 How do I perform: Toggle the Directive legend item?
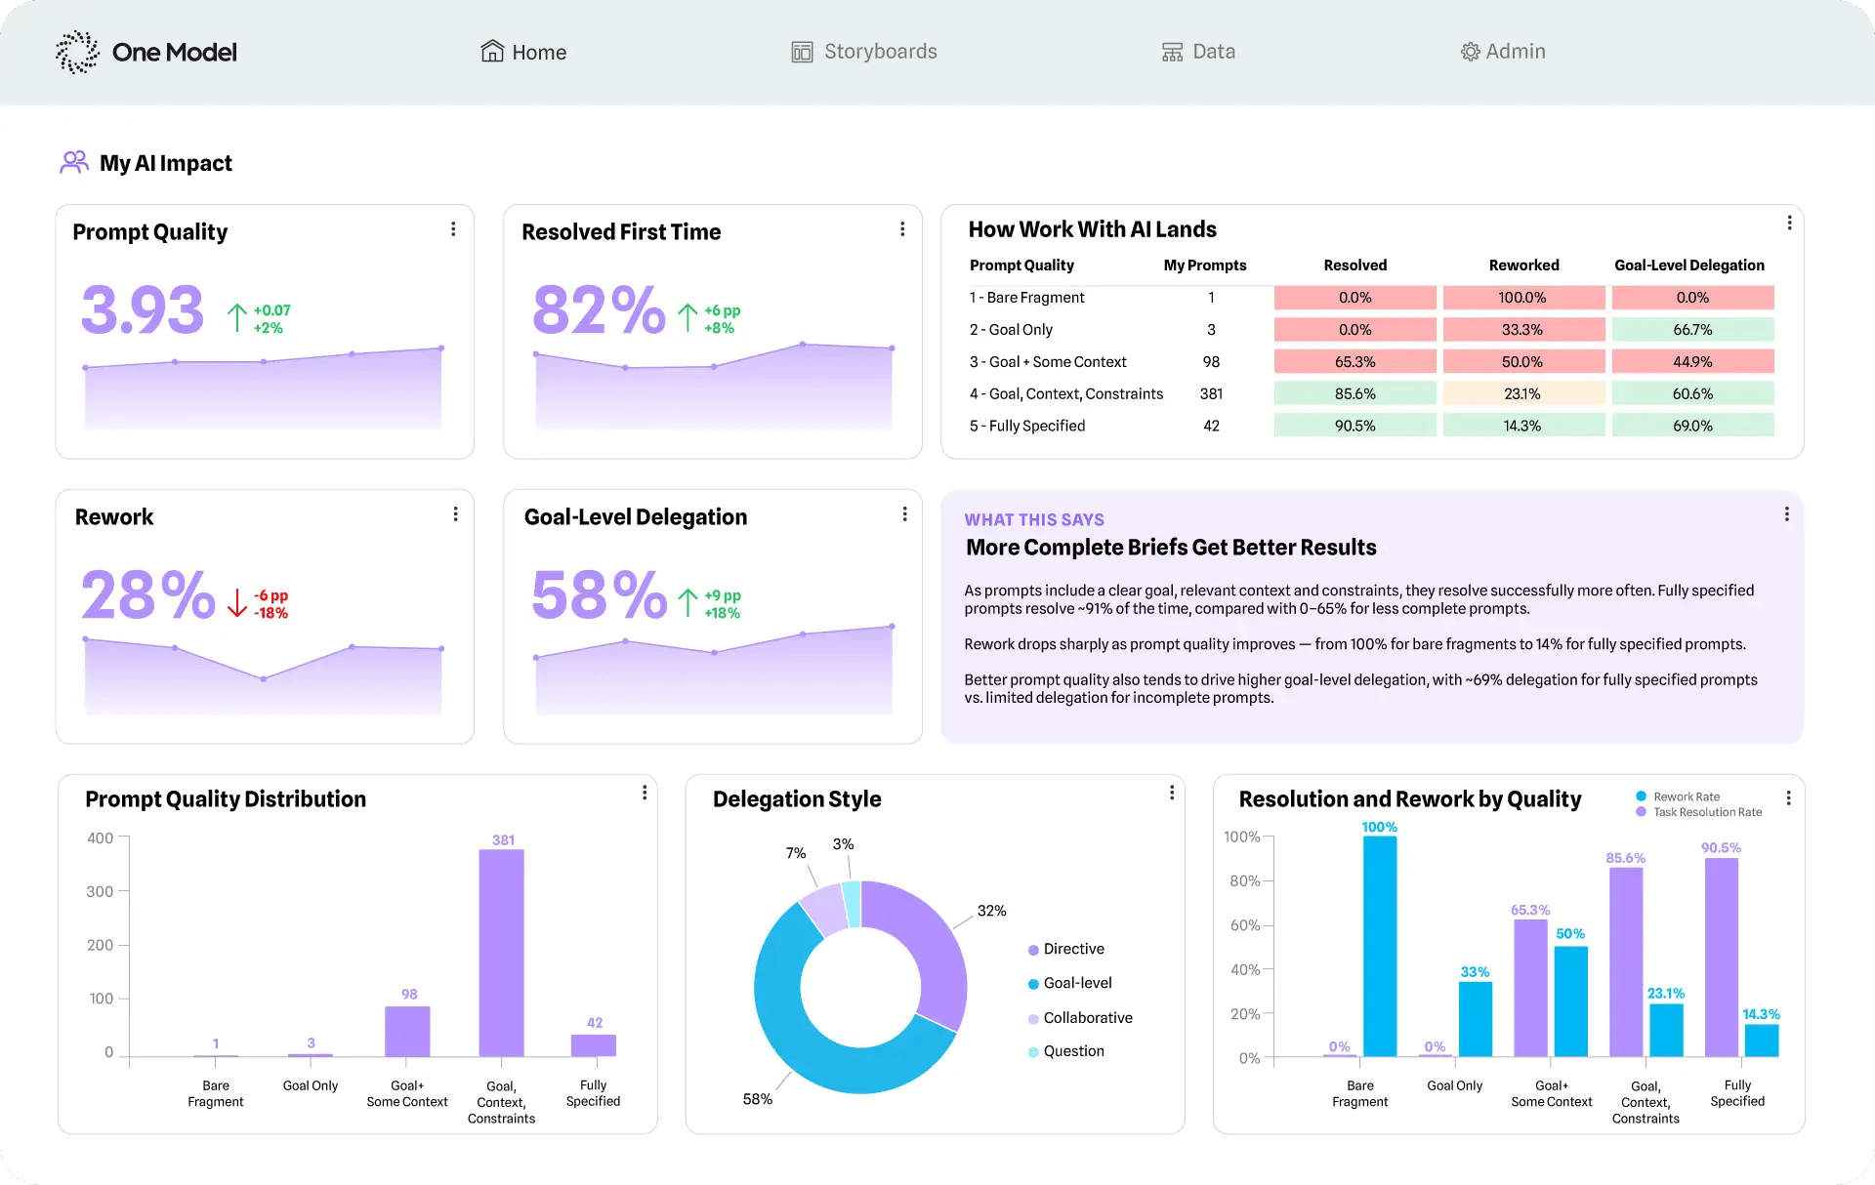tap(1066, 949)
